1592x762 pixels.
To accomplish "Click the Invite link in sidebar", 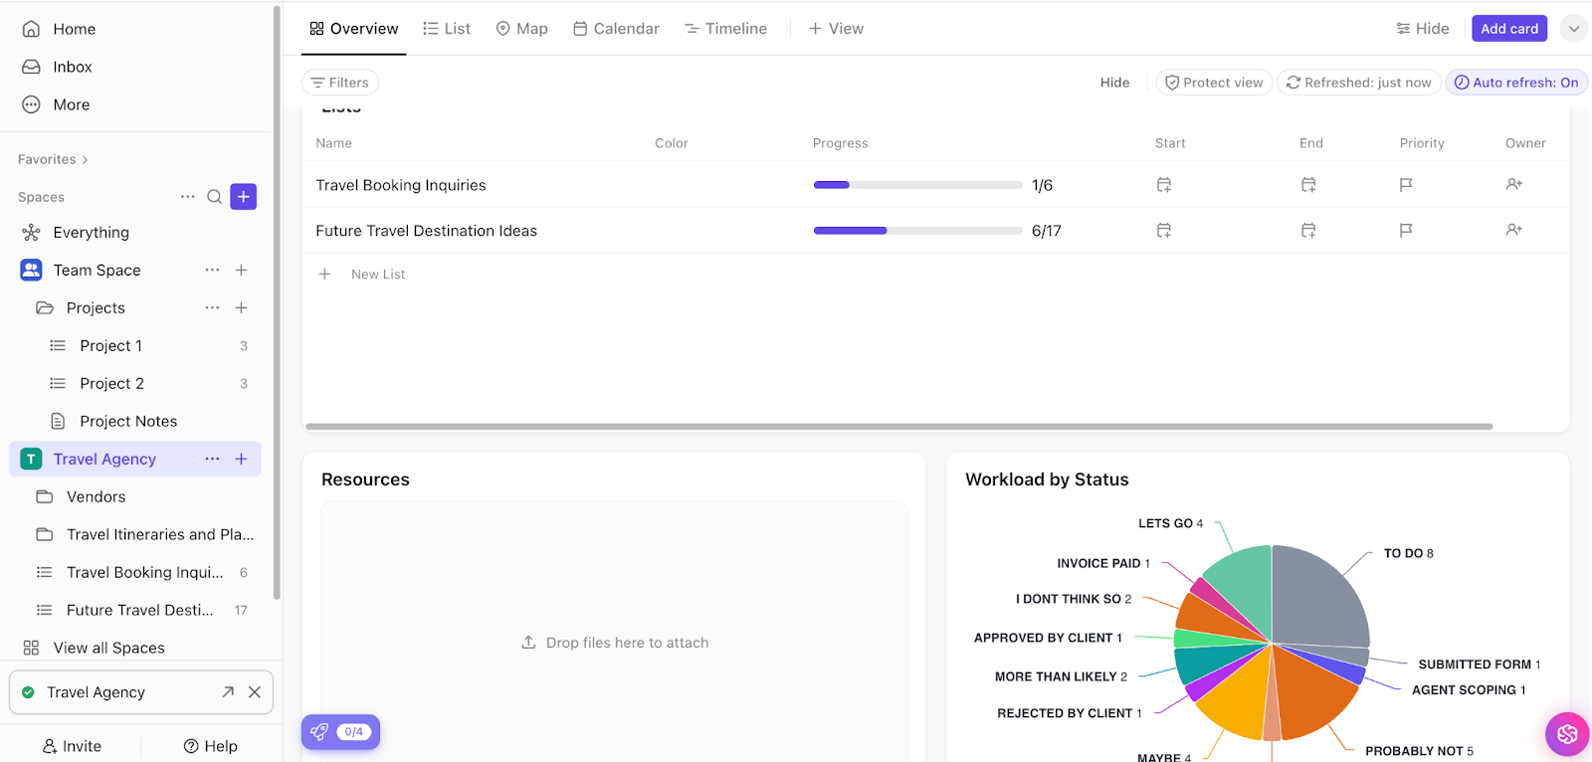I will (x=72, y=746).
